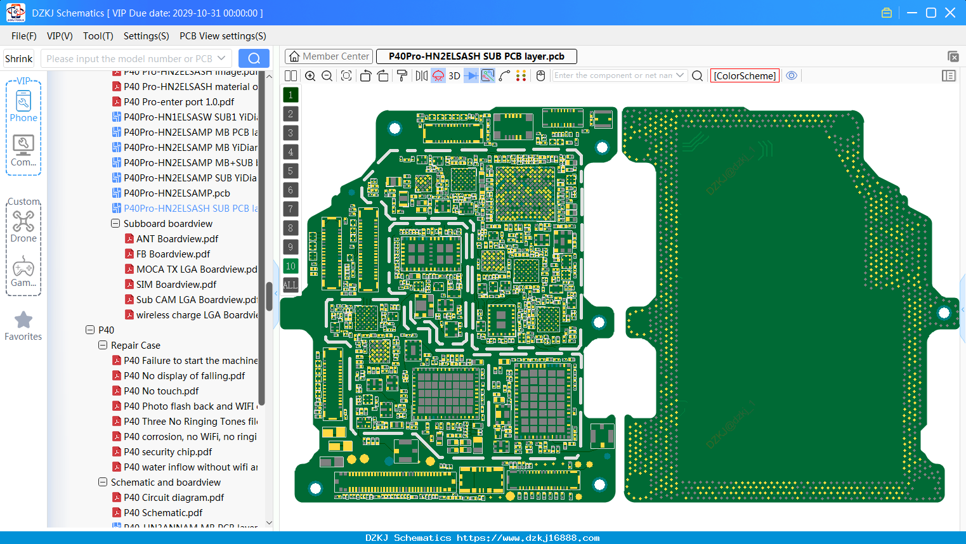Click the left panel collapse handle
This screenshot has height=544, width=966.
click(277, 293)
